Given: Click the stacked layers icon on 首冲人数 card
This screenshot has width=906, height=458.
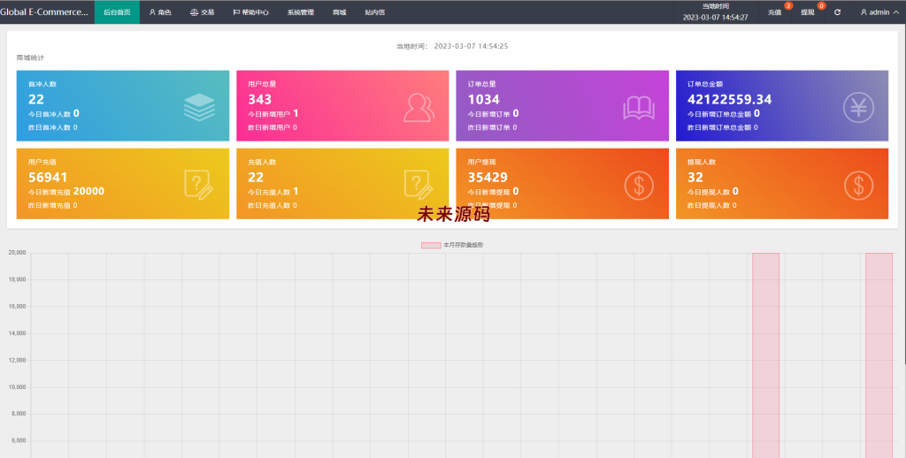Looking at the screenshot, I should coord(199,107).
